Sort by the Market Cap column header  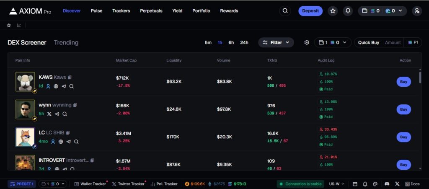pyautogui.click(x=126, y=60)
